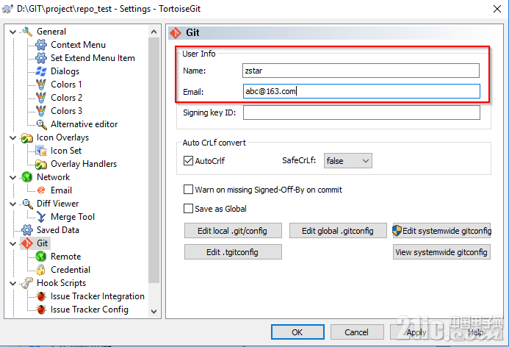
Task: Click the Credential padlock icon
Action: (41, 270)
